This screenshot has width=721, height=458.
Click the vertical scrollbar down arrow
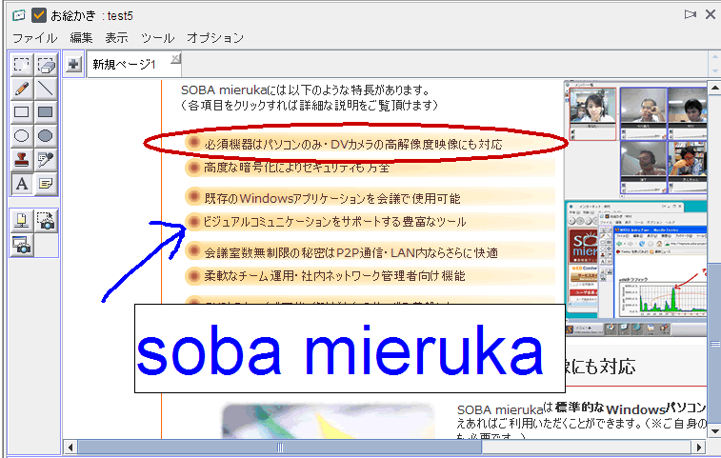[x=714, y=431]
